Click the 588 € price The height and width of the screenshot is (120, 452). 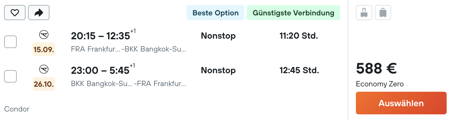[x=376, y=68]
